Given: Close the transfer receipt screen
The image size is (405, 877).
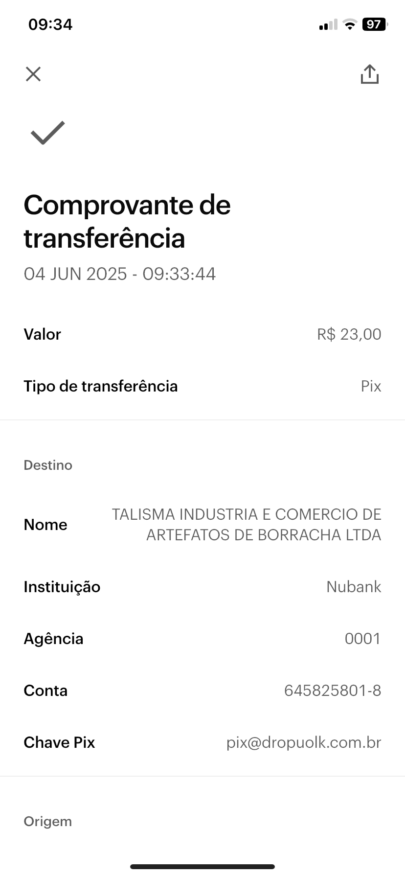Looking at the screenshot, I should tap(33, 74).
